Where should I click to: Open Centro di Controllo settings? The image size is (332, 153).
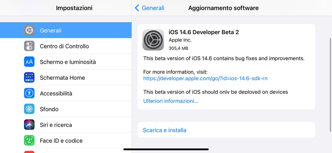point(66,46)
